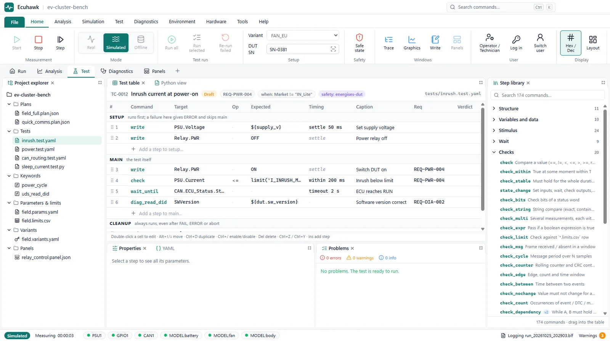Maximize the Project explorer panel
Screen dimensions: 610x341
[x=100, y=83]
